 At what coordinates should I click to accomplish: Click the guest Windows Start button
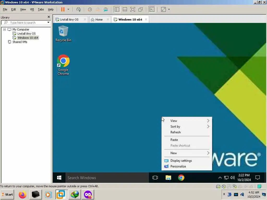click(x=59, y=178)
